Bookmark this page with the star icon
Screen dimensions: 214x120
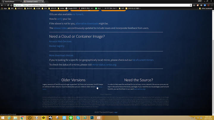pyautogui.click(x=191, y=5)
